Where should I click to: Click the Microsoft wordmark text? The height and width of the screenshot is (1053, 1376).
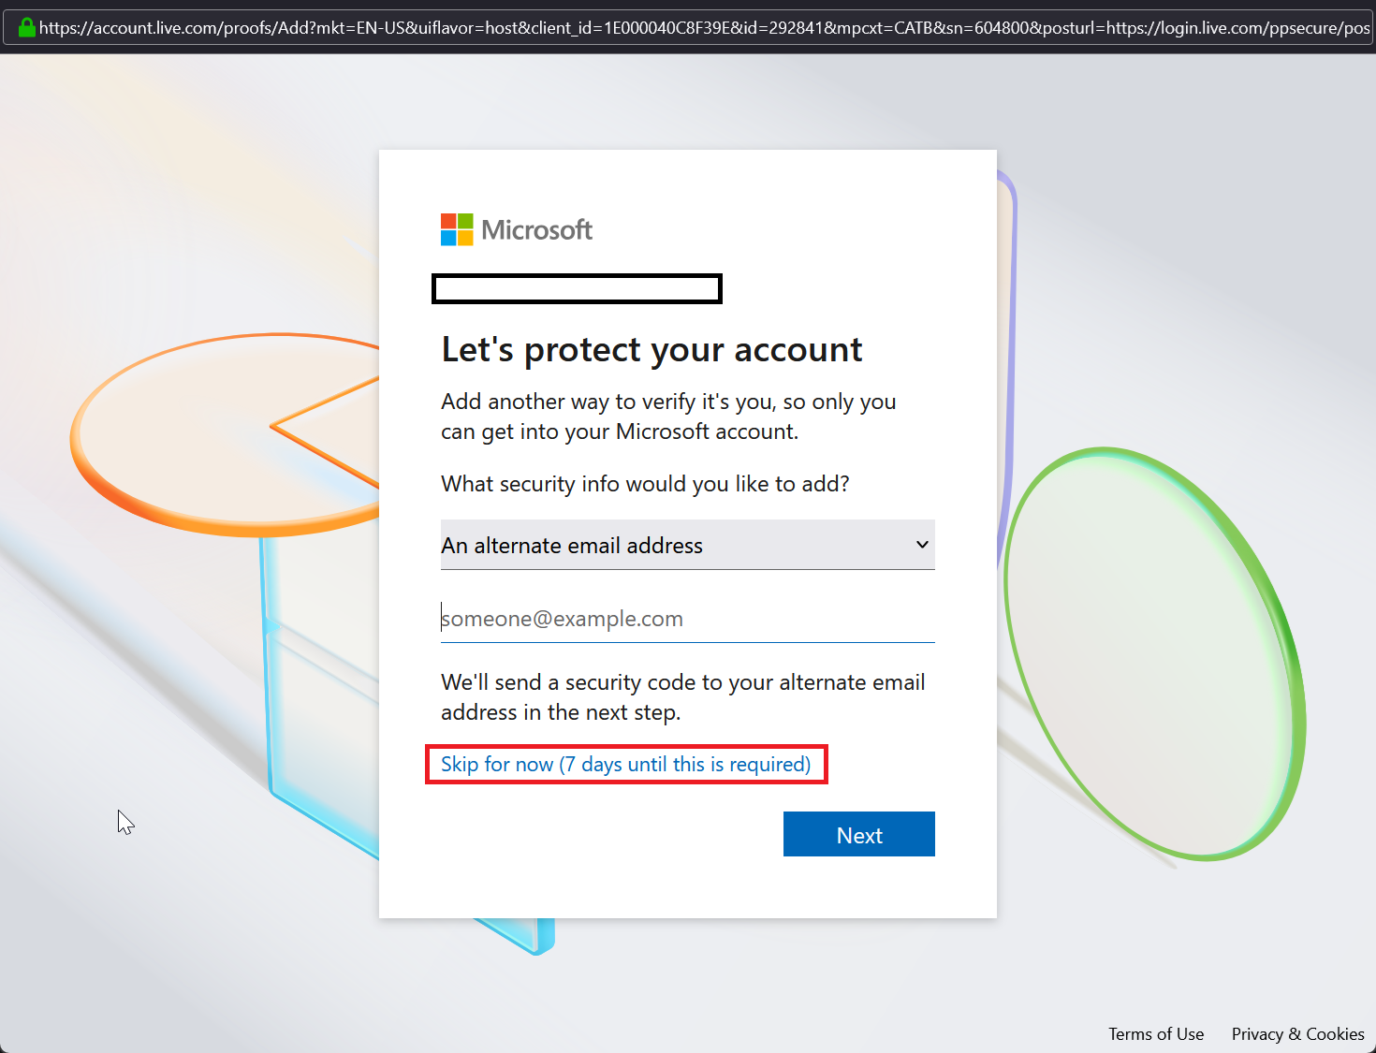pos(536,230)
